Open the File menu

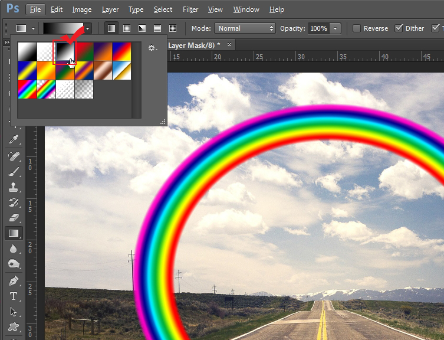[x=35, y=9]
